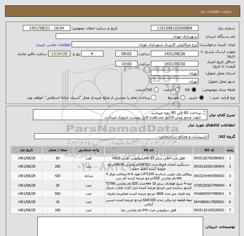Click the واحد شمارش column header
244x236 pixels.
pos(89,150)
